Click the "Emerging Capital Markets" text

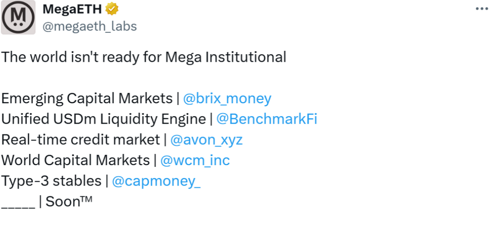click(87, 99)
